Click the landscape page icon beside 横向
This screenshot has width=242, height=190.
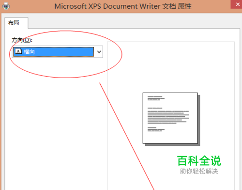(18, 51)
